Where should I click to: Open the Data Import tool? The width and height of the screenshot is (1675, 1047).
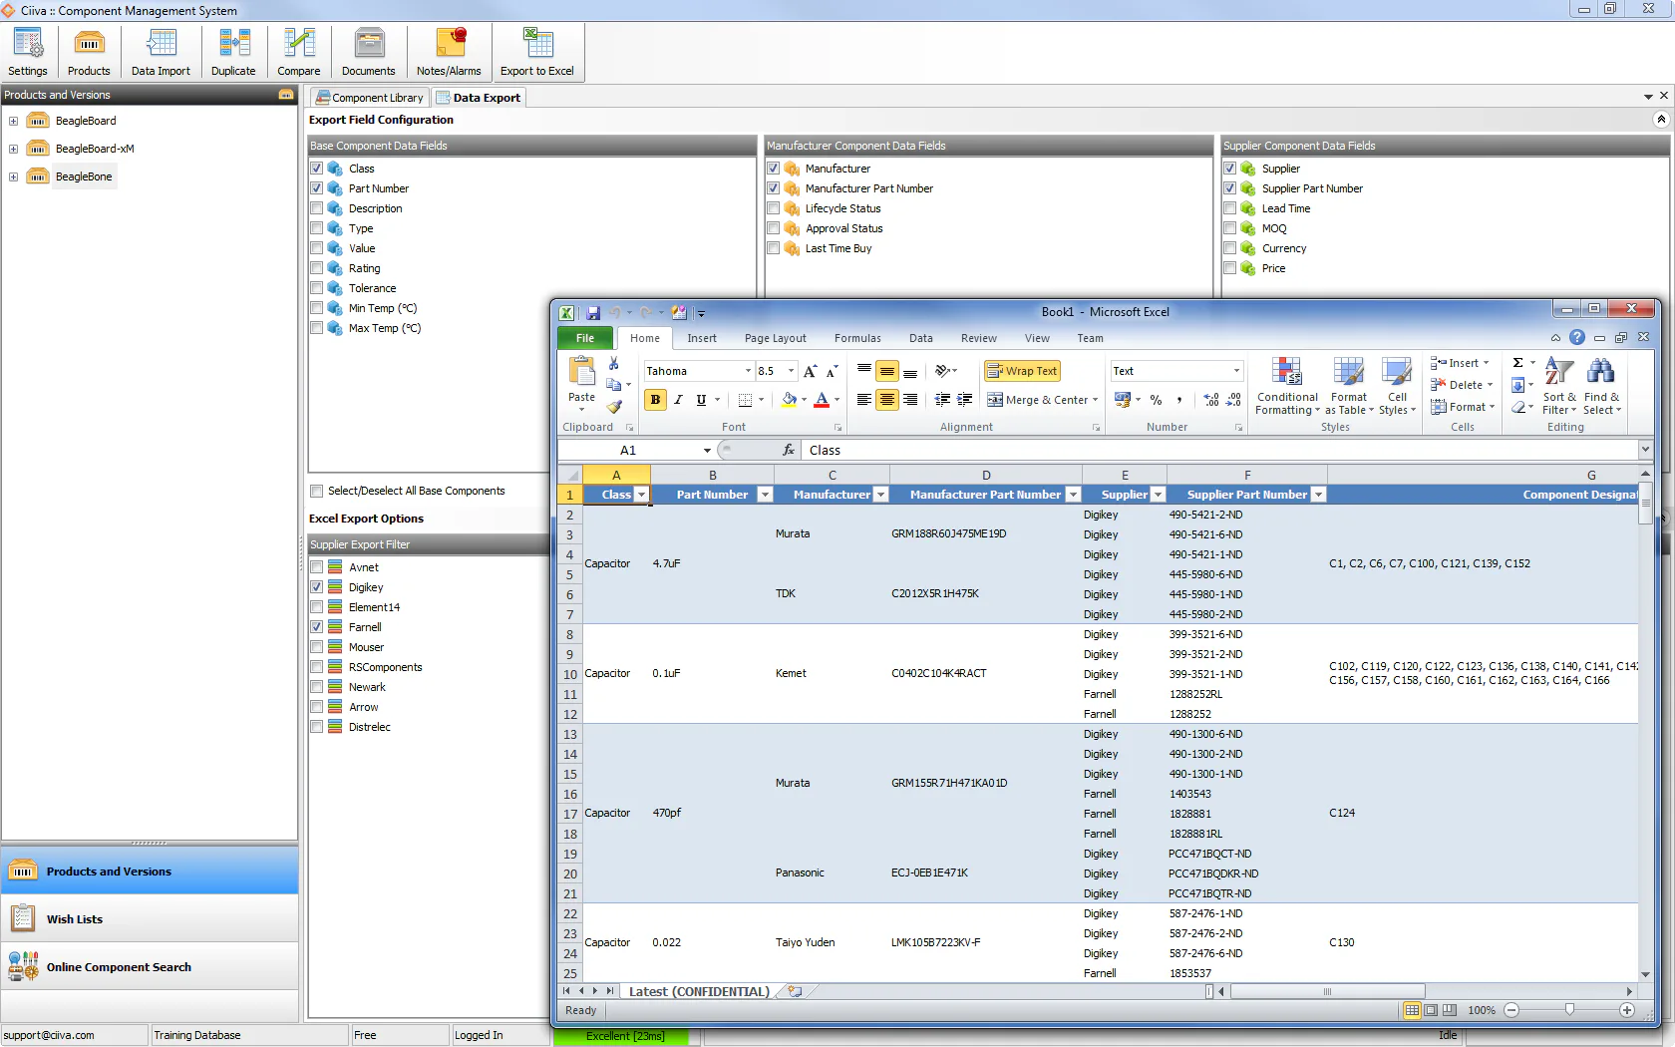pos(161,52)
